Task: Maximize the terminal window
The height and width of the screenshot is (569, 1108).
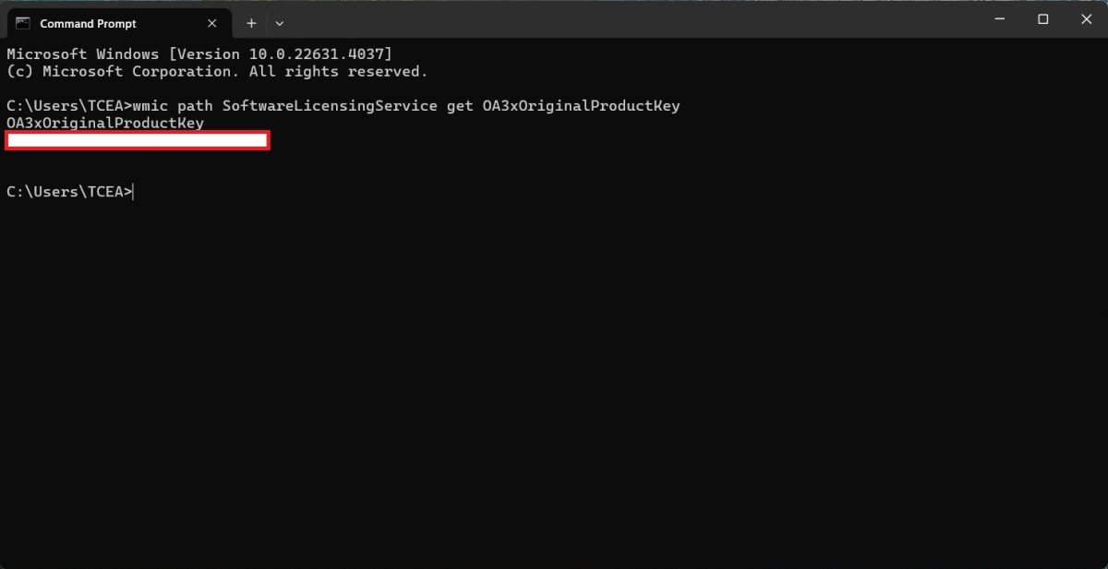Action: point(1042,19)
